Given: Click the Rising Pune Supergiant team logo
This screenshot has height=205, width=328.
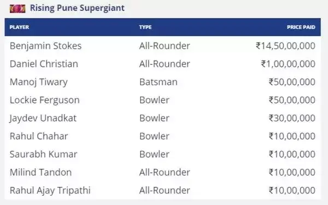Looking at the screenshot, I should 17,9.
